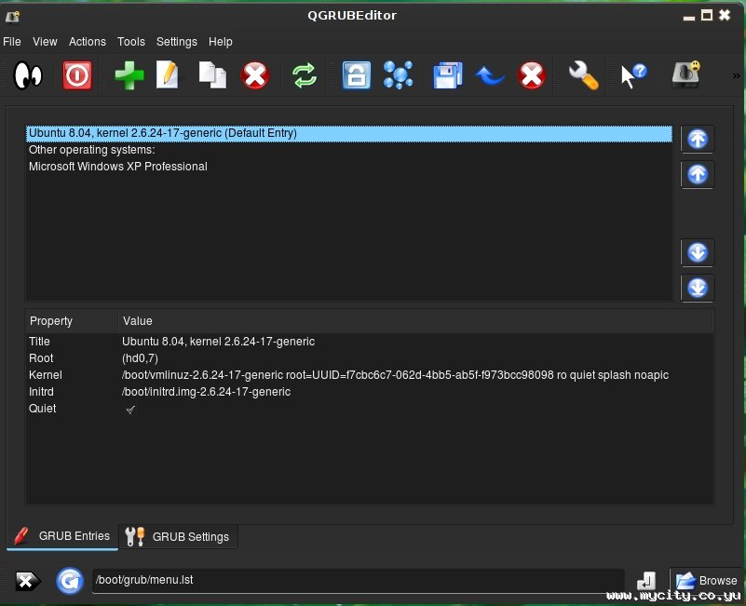The width and height of the screenshot is (746, 606).
Task: Reload file using green arrows icon
Action: (305, 75)
